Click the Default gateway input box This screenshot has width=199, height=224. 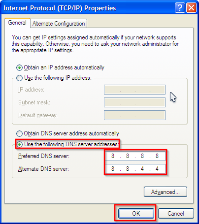(134, 115)
